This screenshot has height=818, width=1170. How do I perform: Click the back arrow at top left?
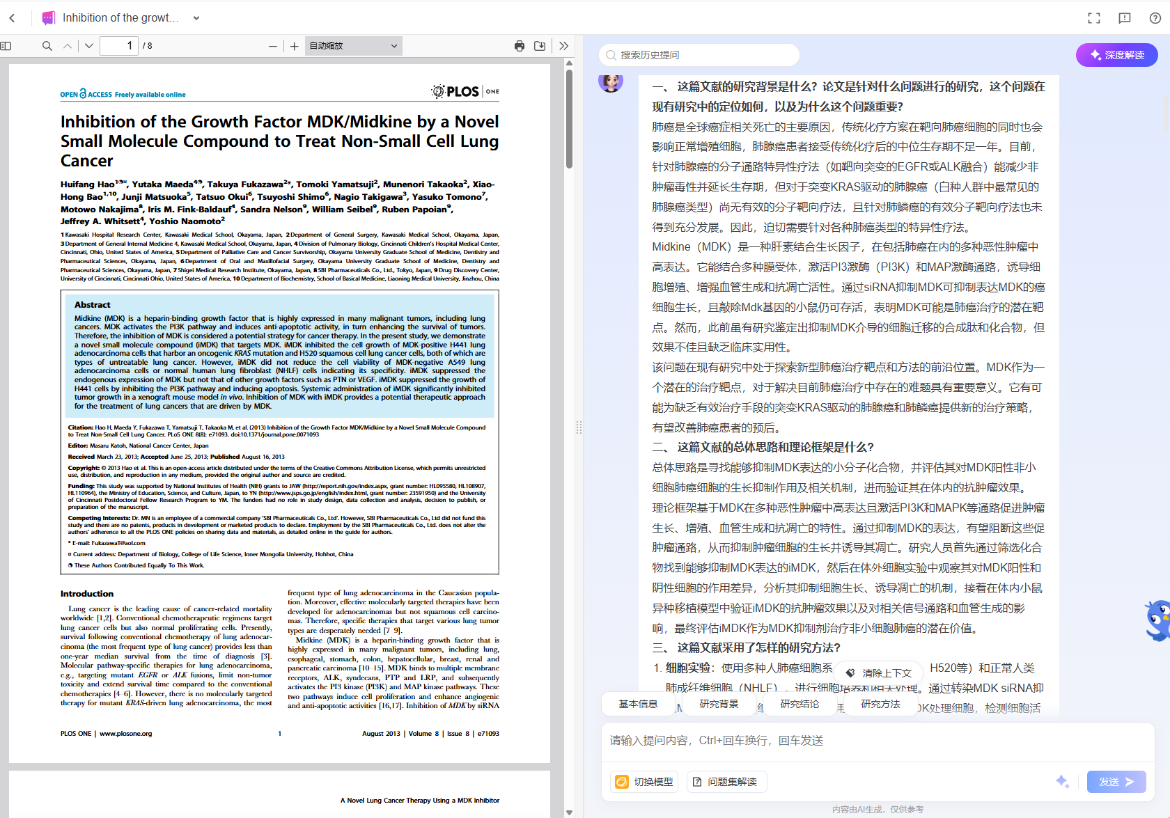13,18
